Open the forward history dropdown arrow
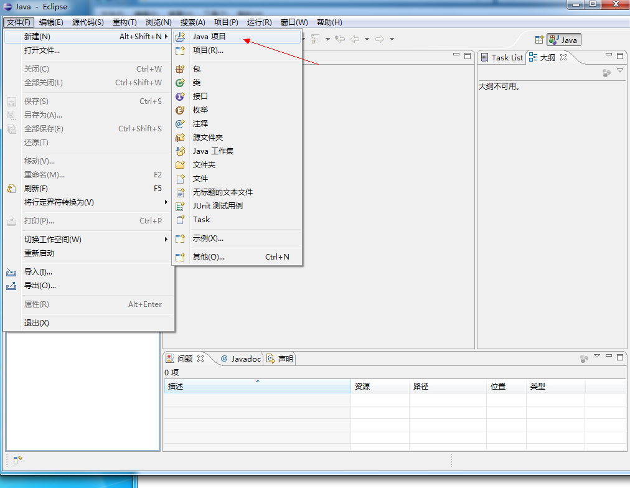This screenshot has height=488, width=630. (392, 39)
